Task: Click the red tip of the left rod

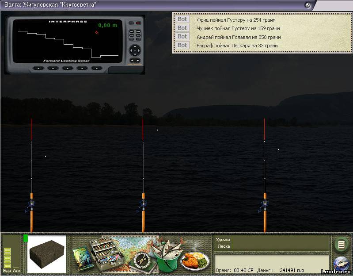Action: (x=31, y=129)
